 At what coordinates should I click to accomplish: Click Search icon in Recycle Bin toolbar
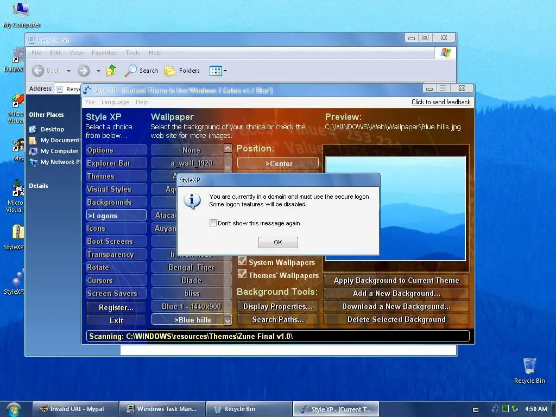pyautogui.click(x=130, y=70)
